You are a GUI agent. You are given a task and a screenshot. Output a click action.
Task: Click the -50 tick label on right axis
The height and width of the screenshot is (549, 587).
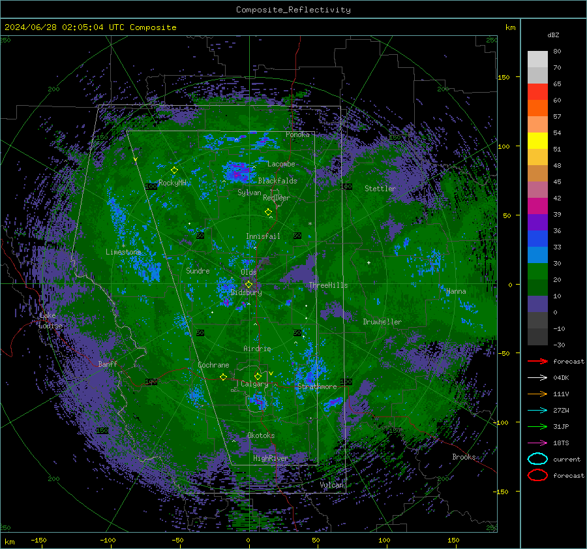click(505, 353)
